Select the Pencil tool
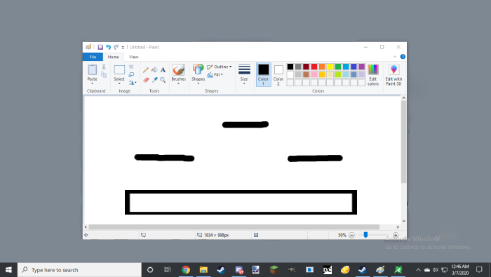The height and width of the screenshot is (277, 491). (x=146, y=70)
